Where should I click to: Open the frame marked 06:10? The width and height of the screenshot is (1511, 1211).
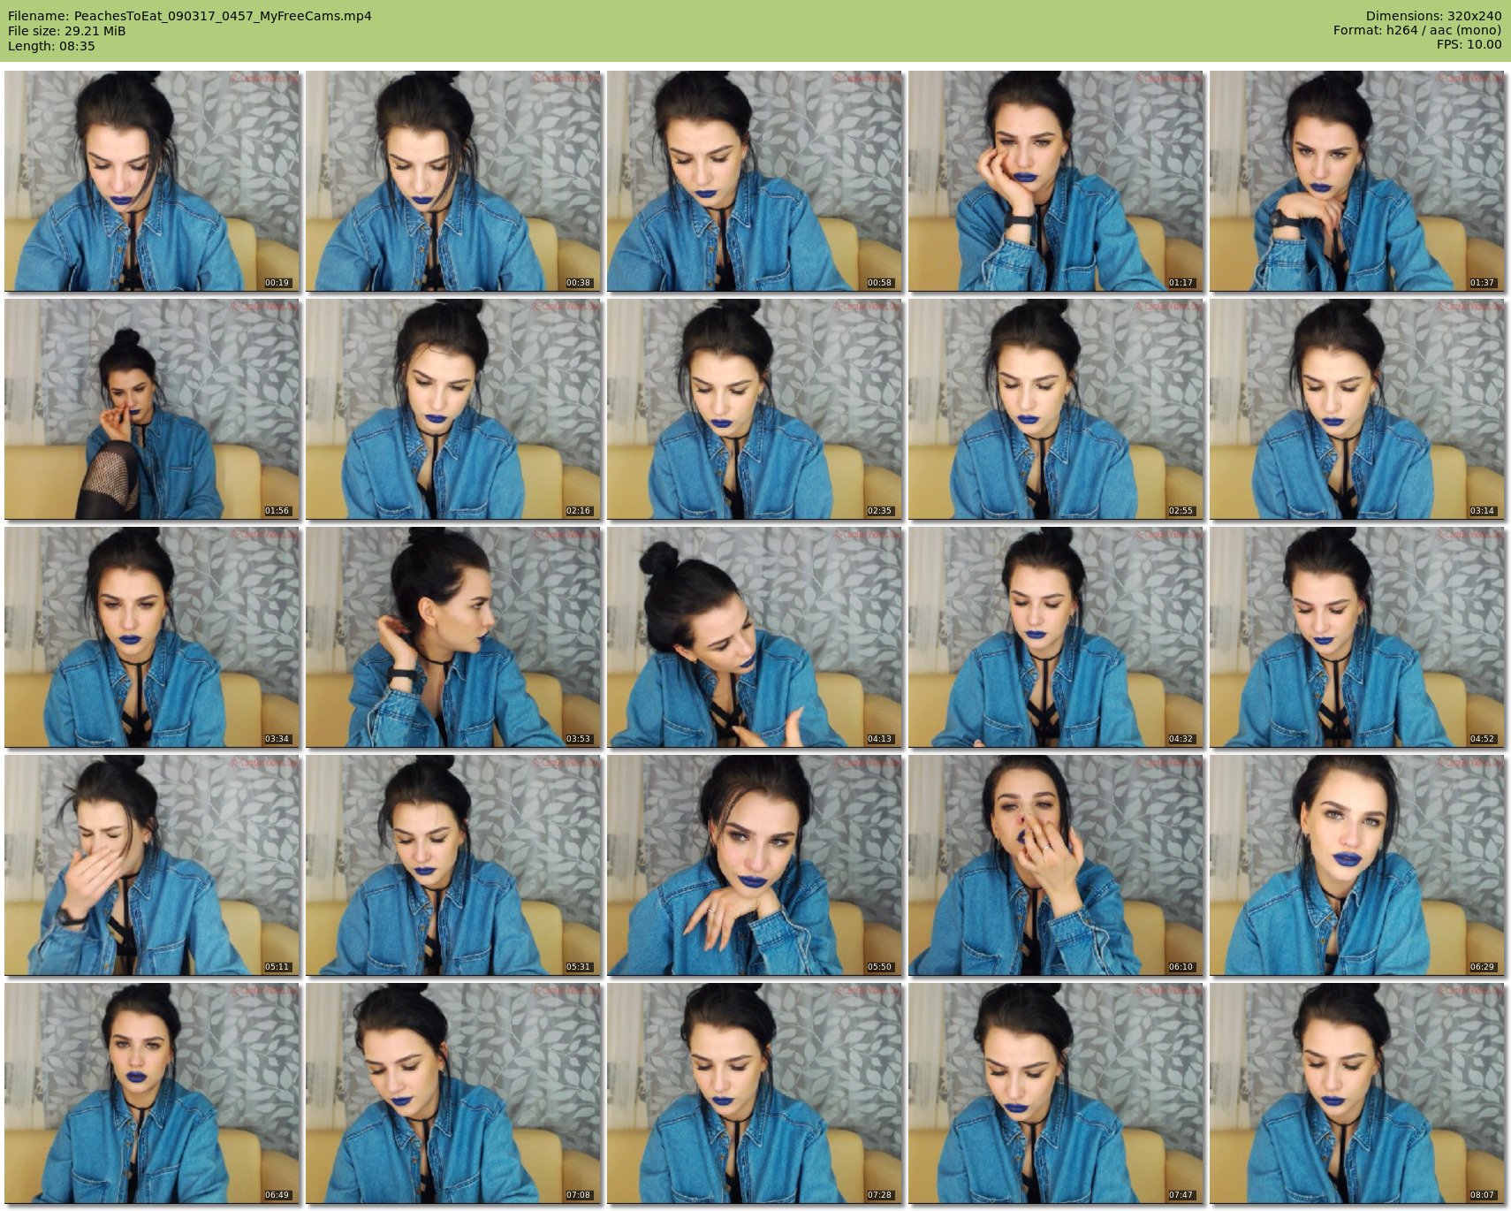tap(1055, 865)
